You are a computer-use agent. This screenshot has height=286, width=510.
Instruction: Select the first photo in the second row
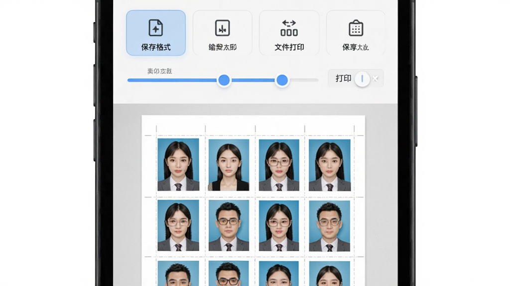click(x=178, y=225)
